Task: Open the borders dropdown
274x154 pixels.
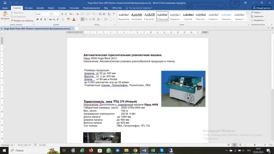Action: 113,19
